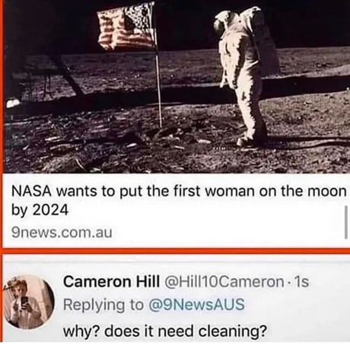Viewport: 350px width, 344px height.
Task: Open the @Hill10Cameron handle
Action: pos(224,282)
